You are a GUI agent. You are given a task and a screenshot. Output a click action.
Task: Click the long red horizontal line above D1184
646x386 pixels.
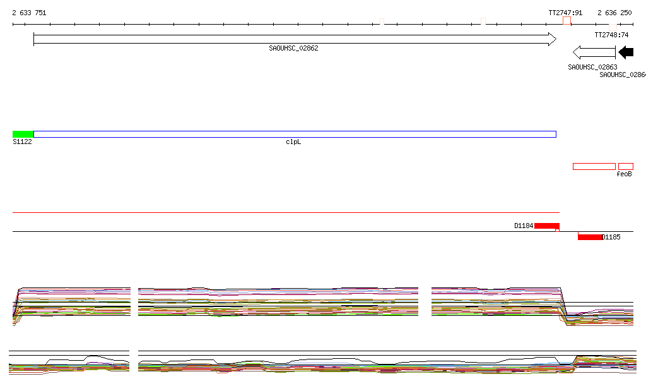click(284, 213)
